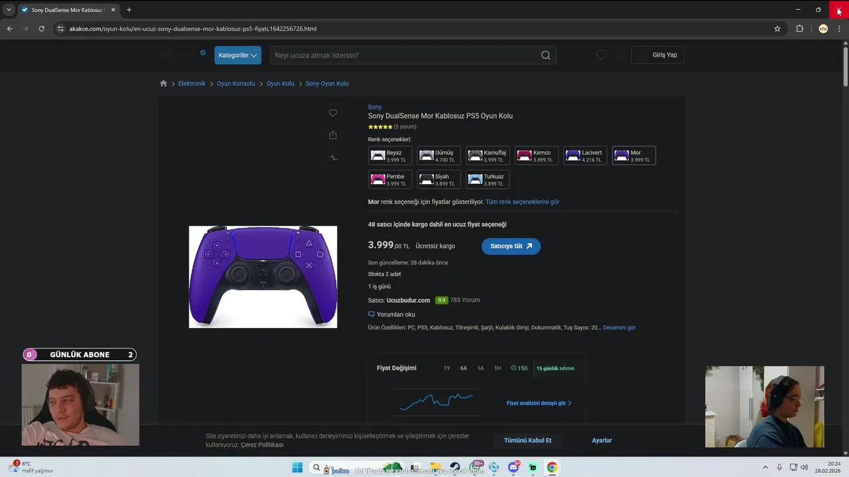The width and height of the screenshot is (849, 477).
Task: Open cookie Ayarlar
Action: point(602,441)
